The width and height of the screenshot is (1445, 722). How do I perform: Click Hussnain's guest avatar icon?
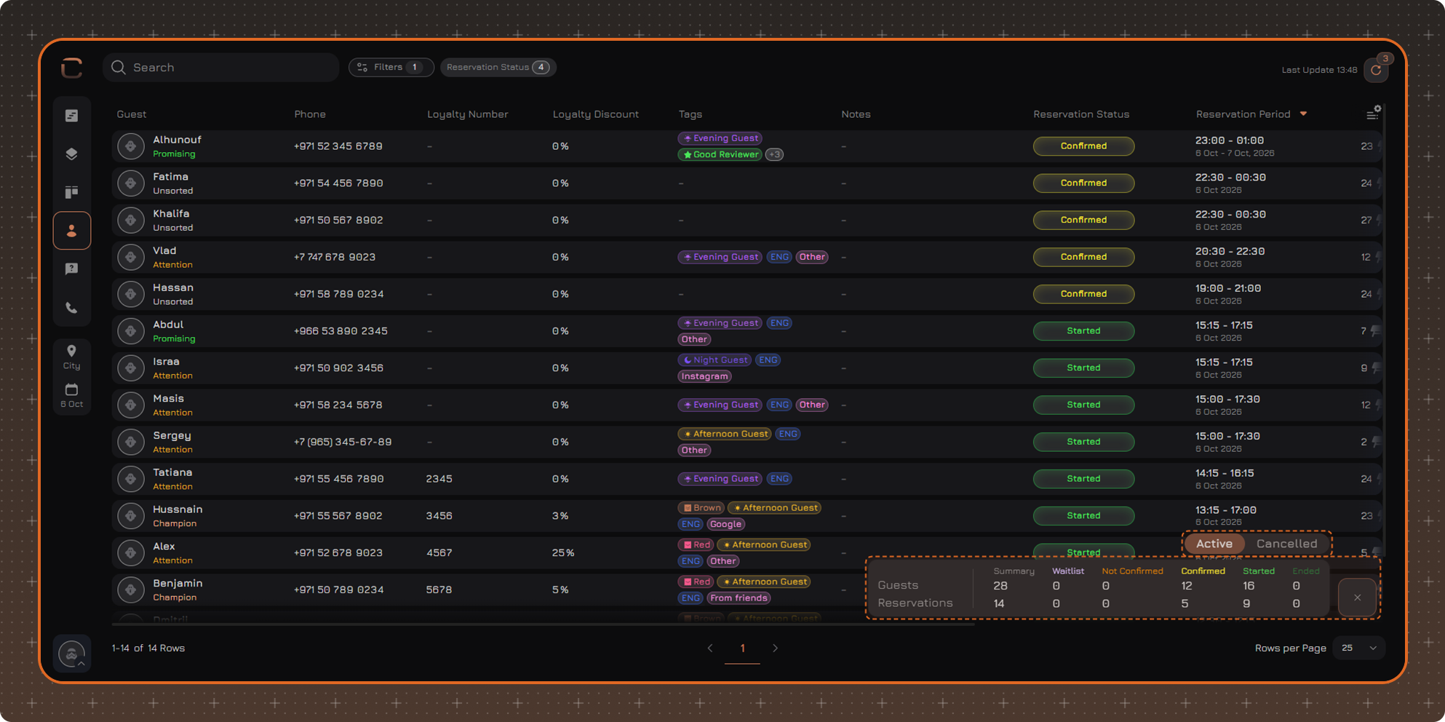131,516
